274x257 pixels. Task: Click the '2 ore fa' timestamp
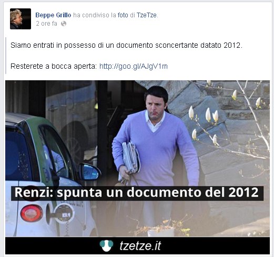click(46, 24)
